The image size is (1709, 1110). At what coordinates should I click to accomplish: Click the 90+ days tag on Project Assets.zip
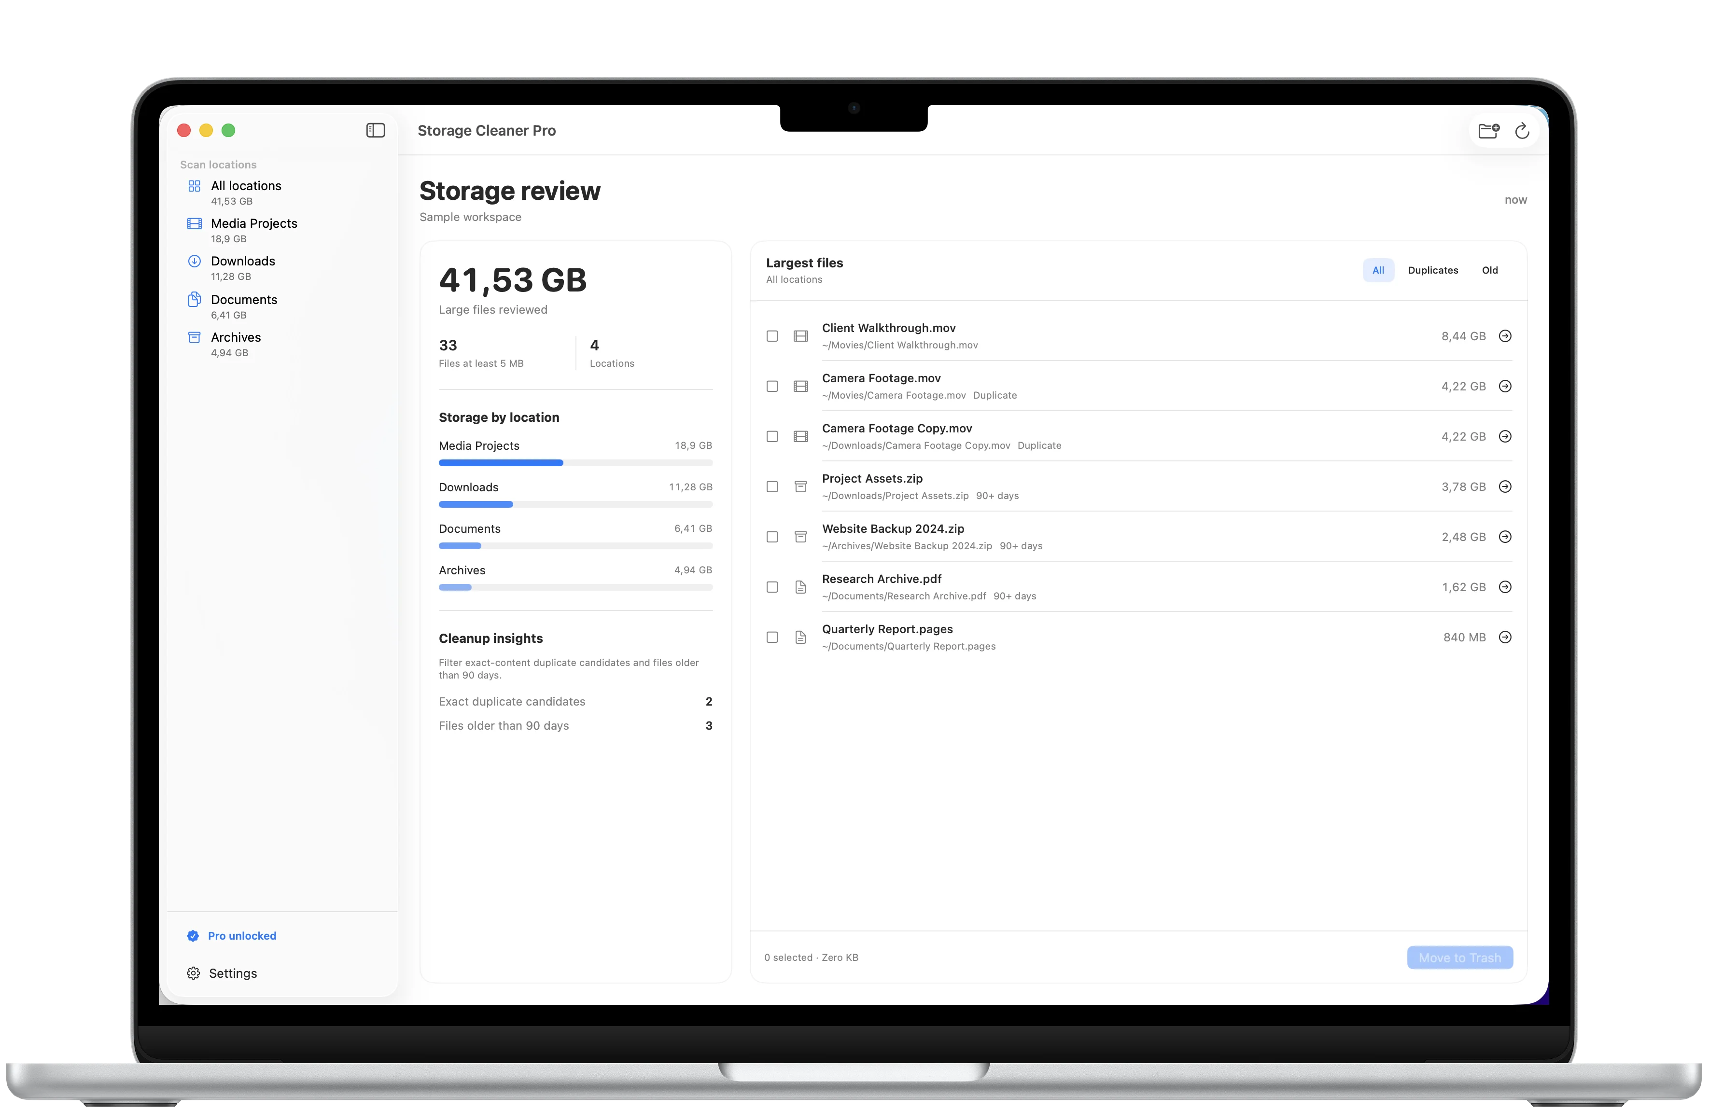click(997, 496)
